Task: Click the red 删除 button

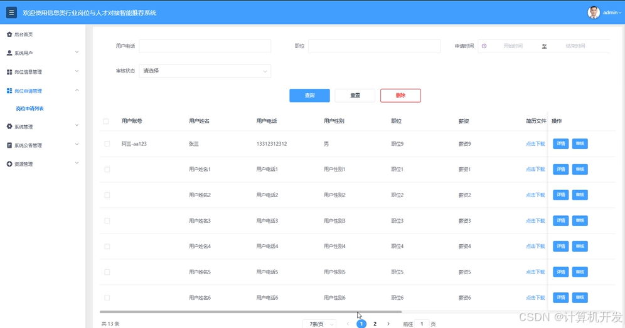Action: 400,95
